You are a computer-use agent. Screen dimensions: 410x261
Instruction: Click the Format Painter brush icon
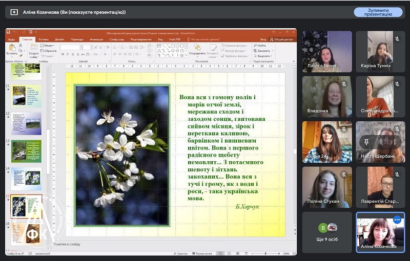coord(20,56)
